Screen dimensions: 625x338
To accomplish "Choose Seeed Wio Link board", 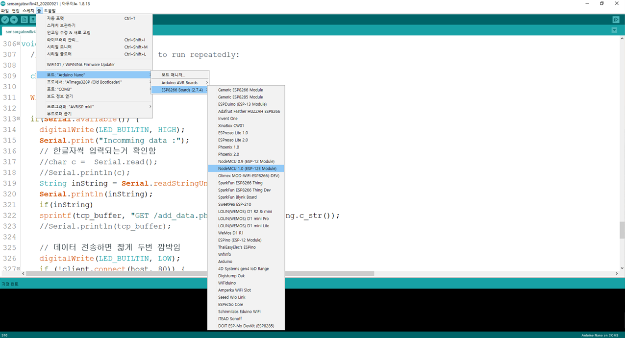I will [246, 297].
